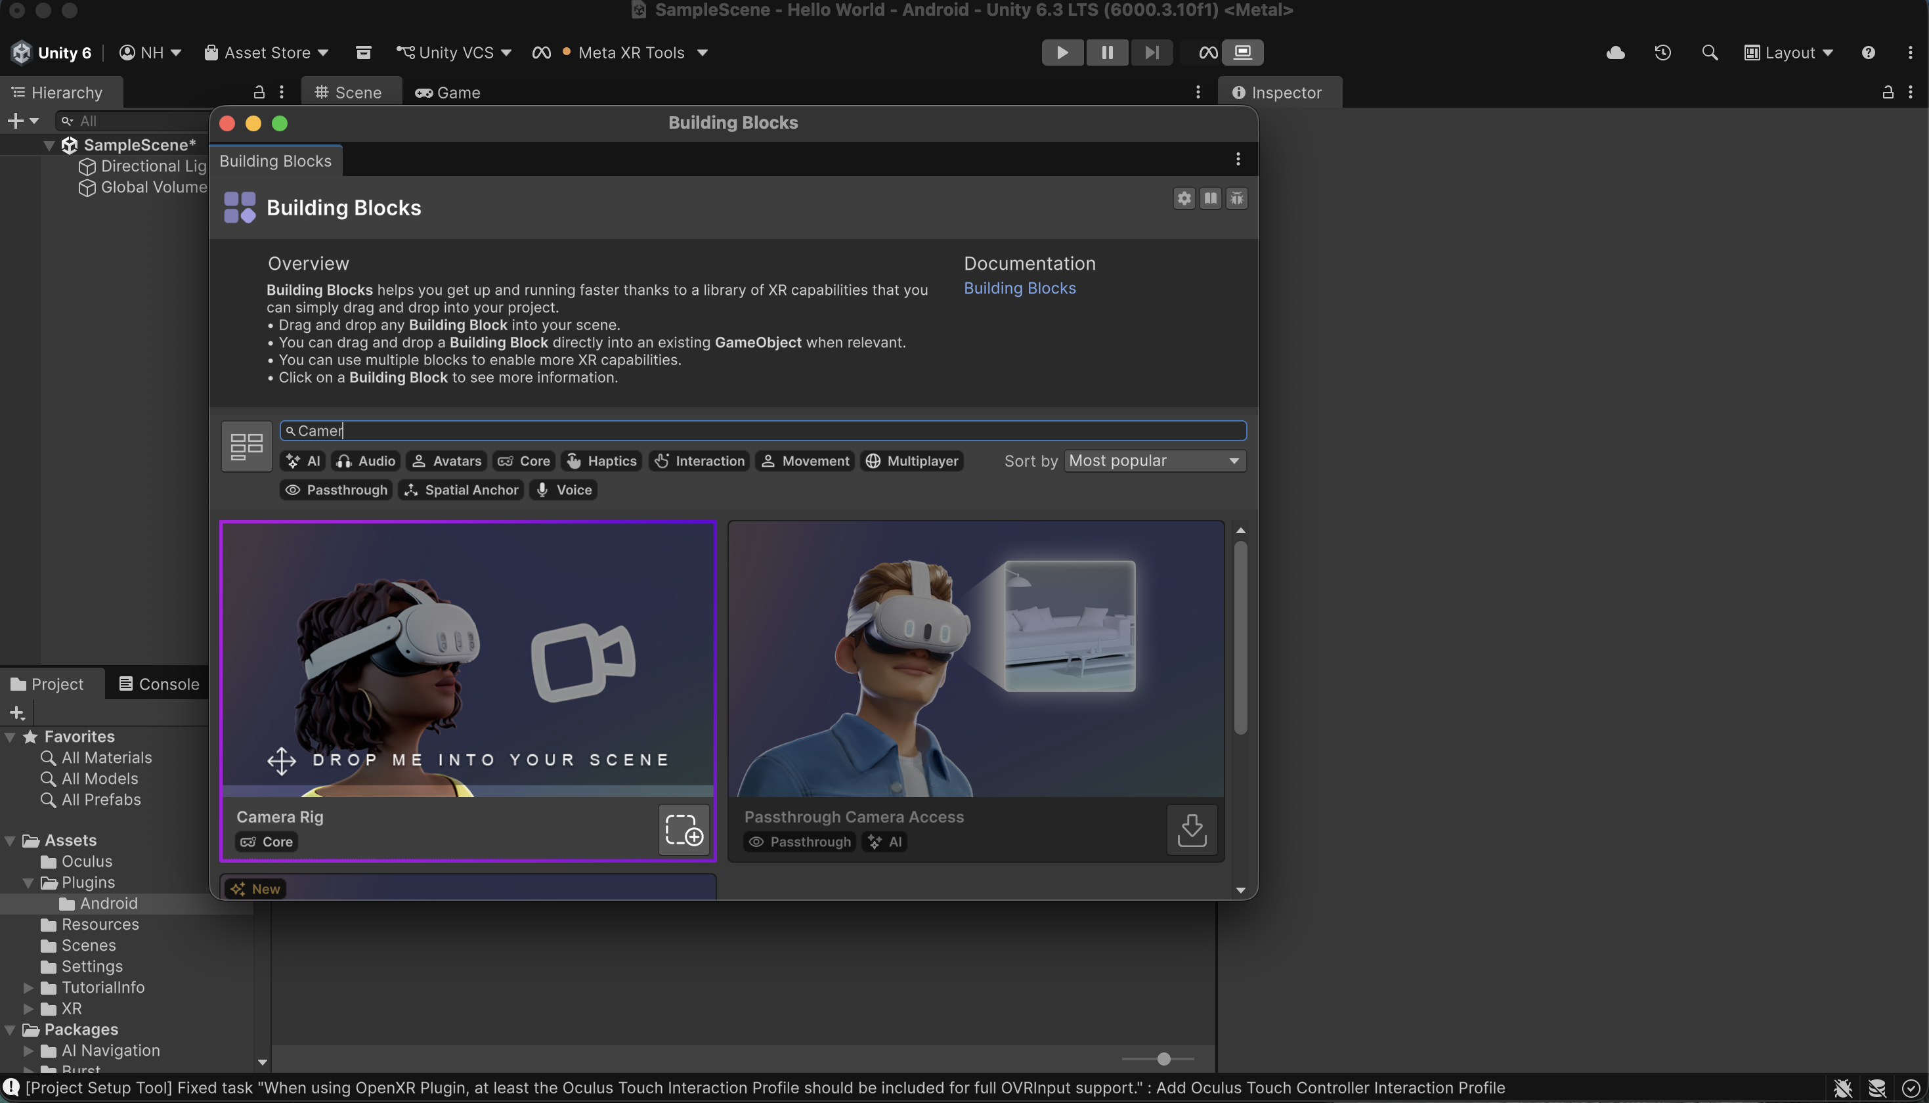This screenshot has width=1929, height=1103.
Task: Open the Building Blocks documentation link
Action: (x=1020, y=288)
